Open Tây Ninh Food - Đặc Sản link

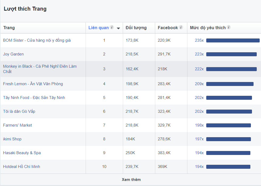(34, 98)
